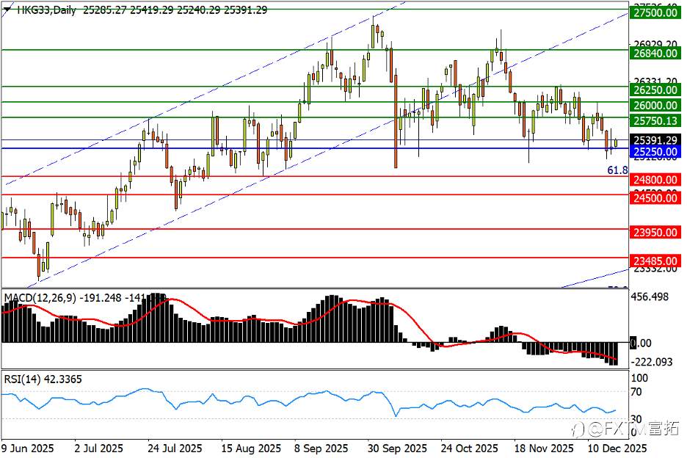This screenshot has height=458, width=687.
Task: Click the MACD zero level 0.00 label
Action: point(641,343)
